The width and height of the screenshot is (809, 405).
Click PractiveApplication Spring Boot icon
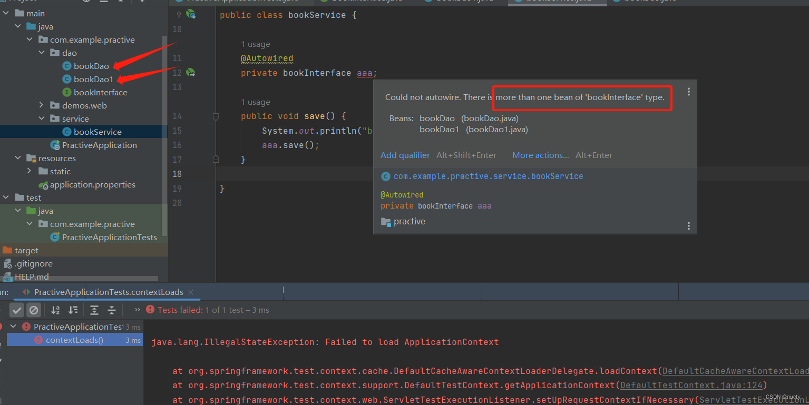(55, 145)
